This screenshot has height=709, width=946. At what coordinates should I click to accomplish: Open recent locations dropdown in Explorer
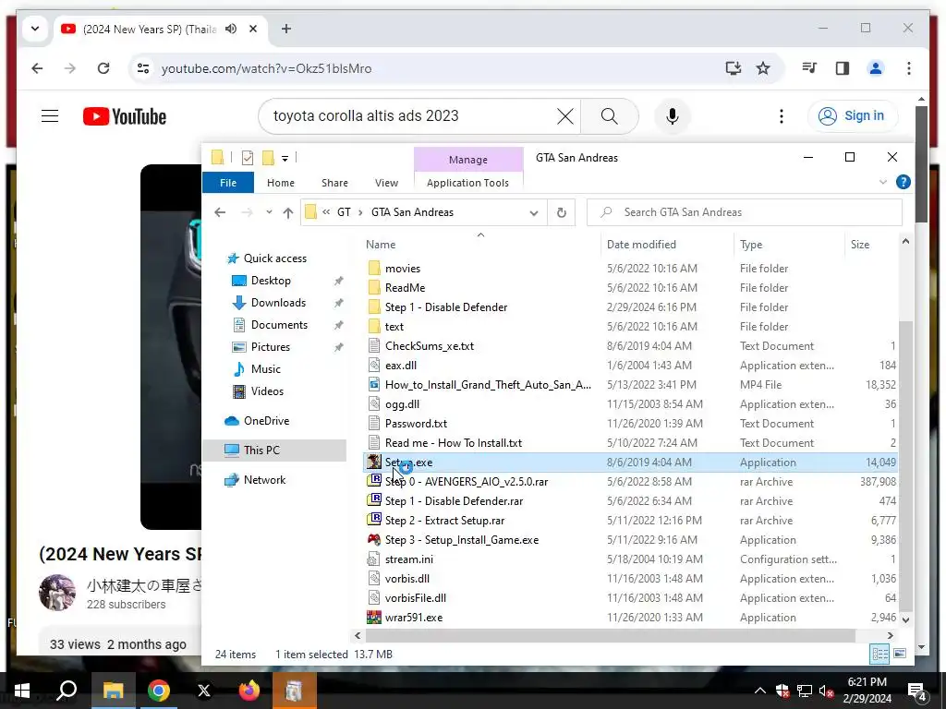(269, 212)
